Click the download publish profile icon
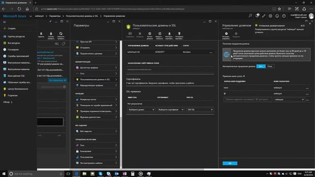 point(51,34)
